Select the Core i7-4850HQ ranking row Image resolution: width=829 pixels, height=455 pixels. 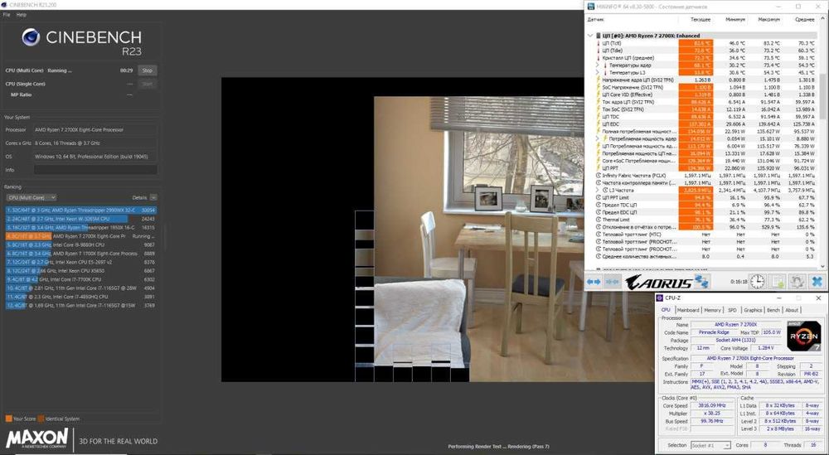click(x=81, y=297)
